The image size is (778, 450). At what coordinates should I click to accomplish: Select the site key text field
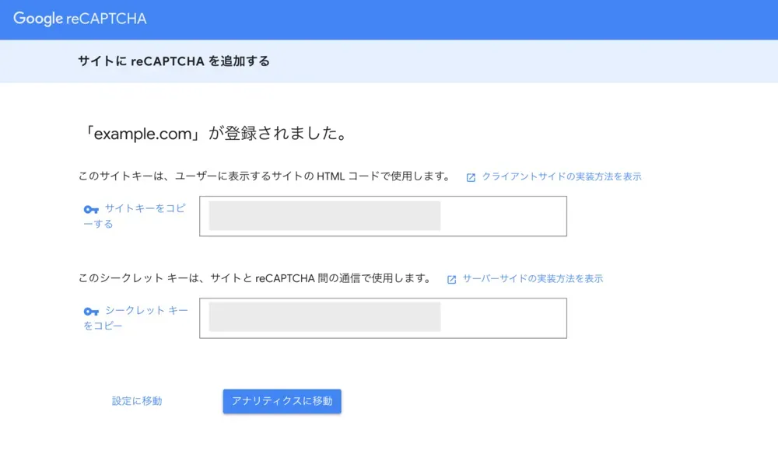pyautogui.click(x=383, y=216)
